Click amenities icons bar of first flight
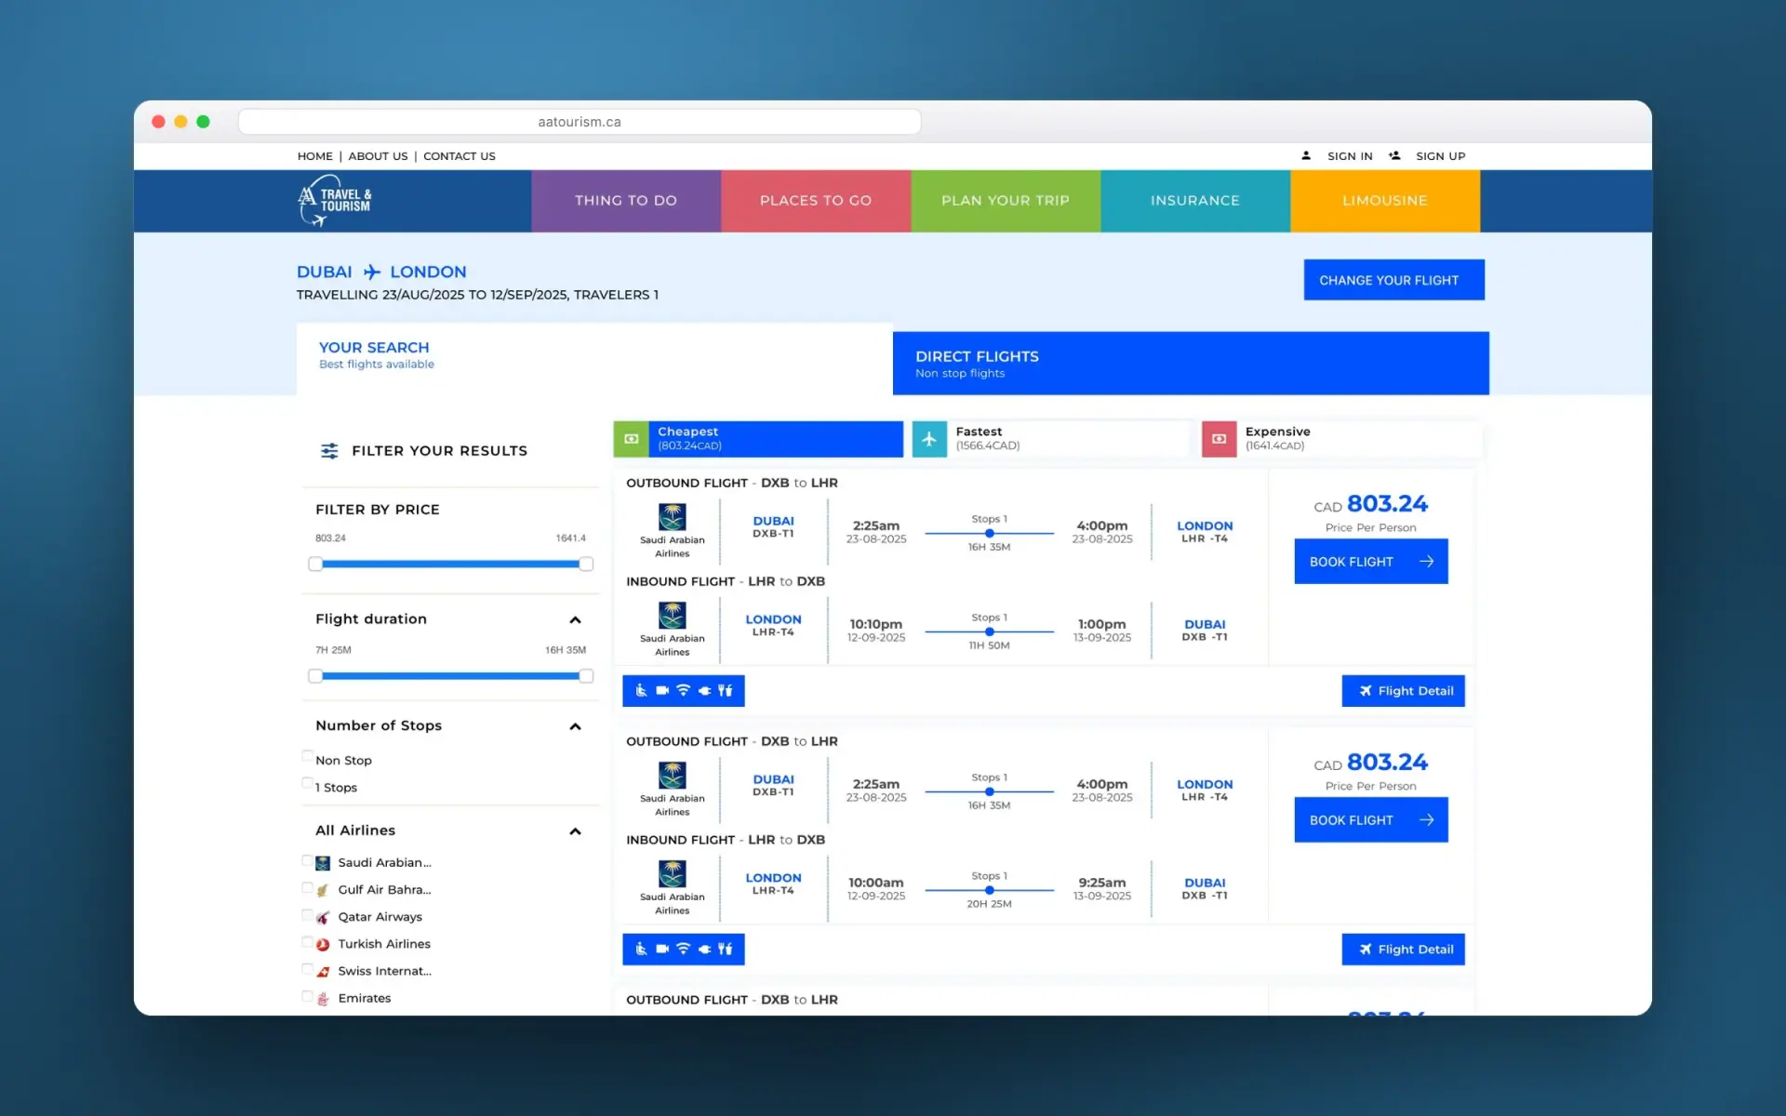Viewport: 1786px width, 1116px height. (x=684, y=691)
